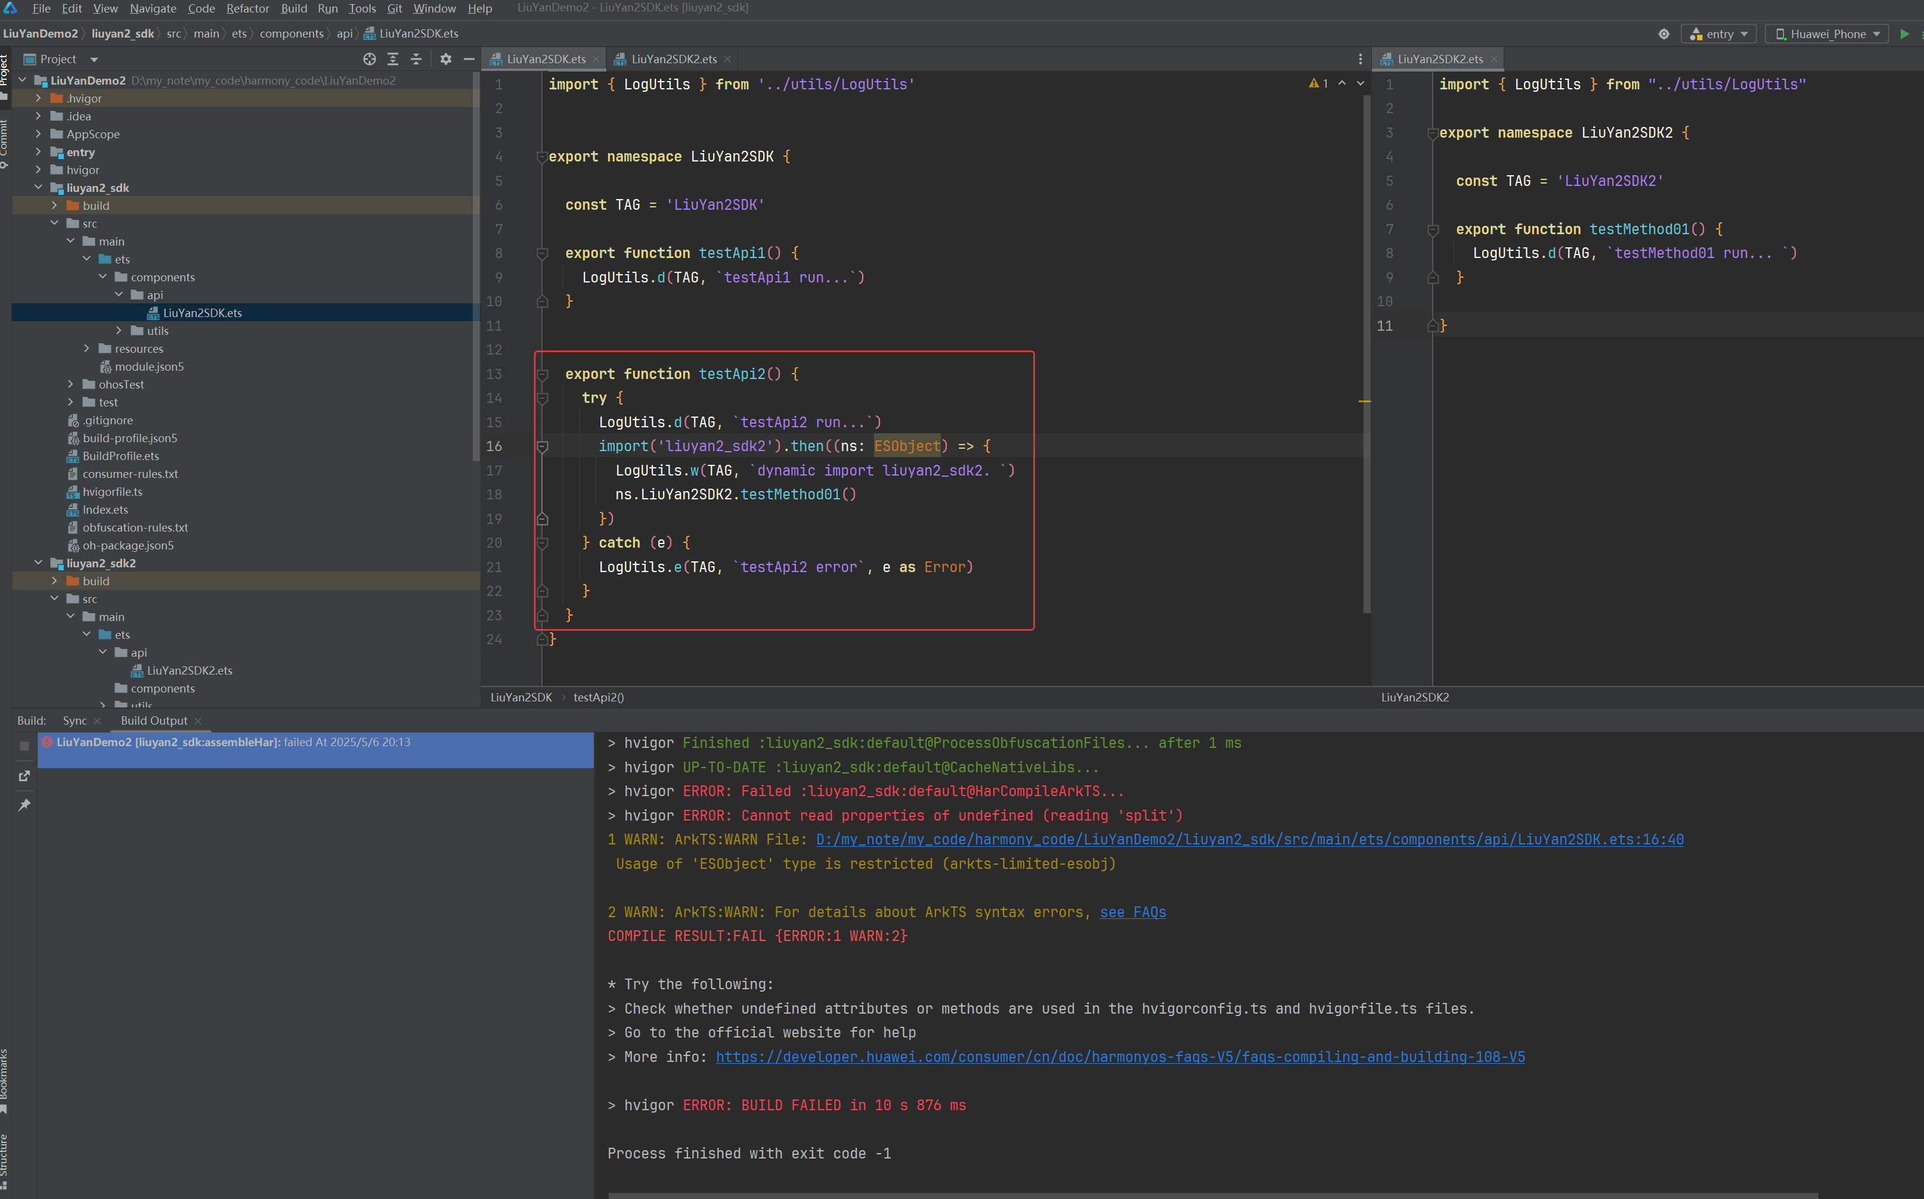Image resolution: width=1924 pixels, height=1199 pixels.
Task: Toggle fold for testApi2 function at line 13
Action: (542, 374)
